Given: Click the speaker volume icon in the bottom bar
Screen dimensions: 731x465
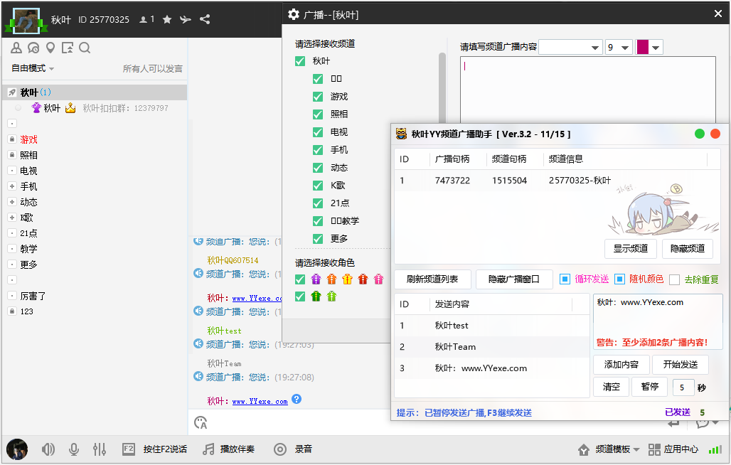Looking at the screenshot, I should (48, 449).
